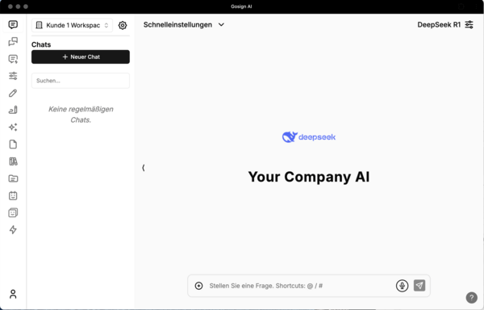Image resolution: width=484 pixels, height=310 pixels.
Task: Click the lightning bolt icon in sidebar
Action: coord(13,230)
